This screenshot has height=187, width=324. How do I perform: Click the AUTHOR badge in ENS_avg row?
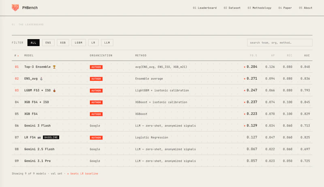coord(96,79)
